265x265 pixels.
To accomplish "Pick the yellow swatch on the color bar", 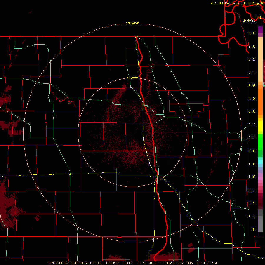I will tap(260, 126).
